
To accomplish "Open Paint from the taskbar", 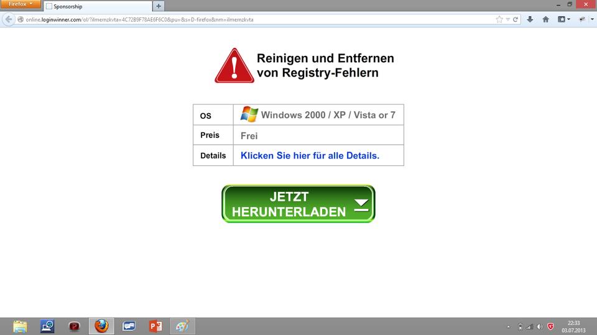I will point(182,326).
